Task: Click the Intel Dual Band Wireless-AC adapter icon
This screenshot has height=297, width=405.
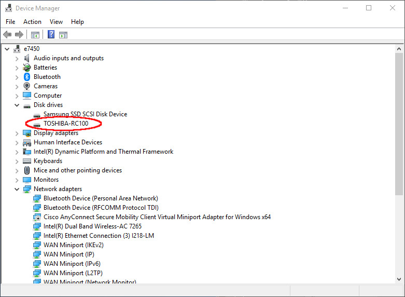Action: 37,226
